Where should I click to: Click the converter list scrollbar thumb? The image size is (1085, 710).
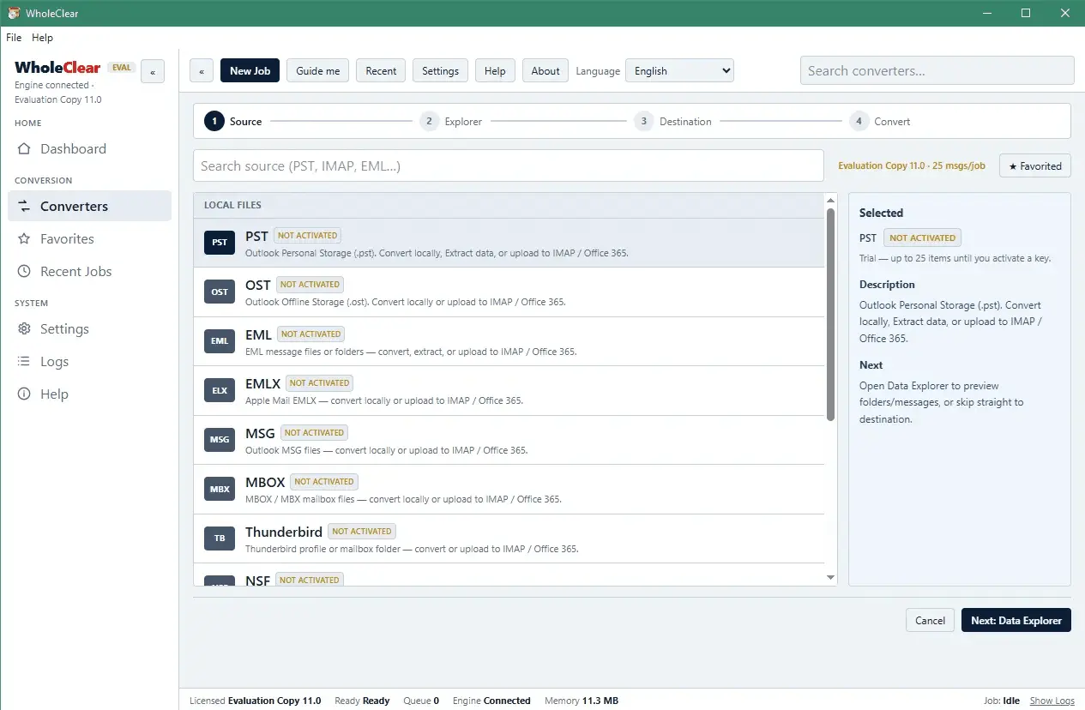coord(830,314)
